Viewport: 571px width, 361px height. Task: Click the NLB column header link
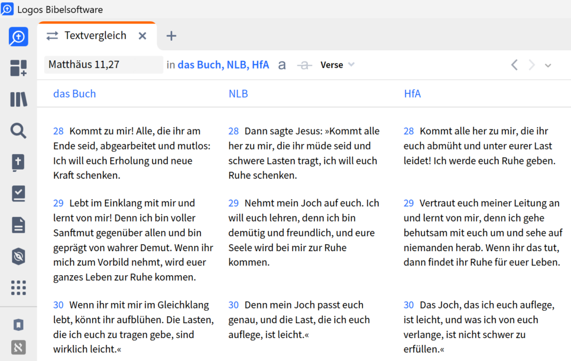pyautogui.click(x=238, y=94)
